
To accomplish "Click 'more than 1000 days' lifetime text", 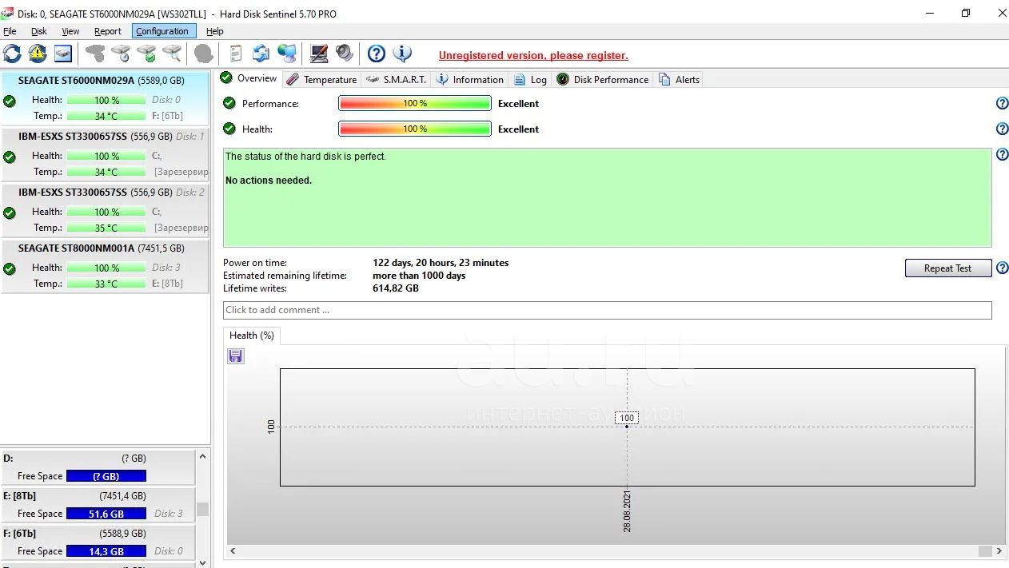I will 419,276.
